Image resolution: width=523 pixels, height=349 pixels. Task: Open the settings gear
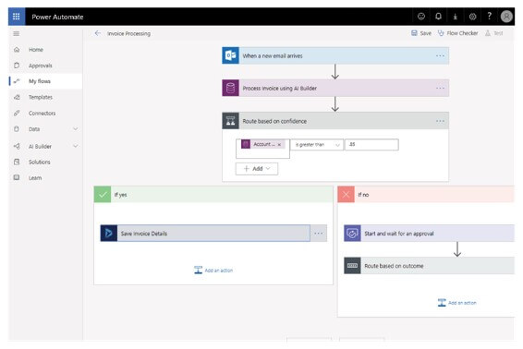click(x=472, y=17)
